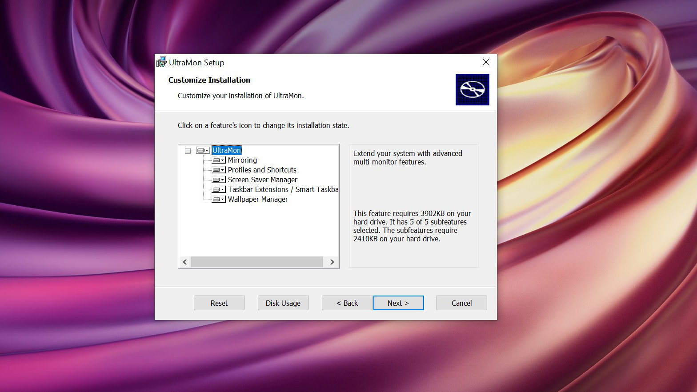This screenshot has width=697, height=392.
Task: Click the installer icon in title bar
Action: (161, 63)
